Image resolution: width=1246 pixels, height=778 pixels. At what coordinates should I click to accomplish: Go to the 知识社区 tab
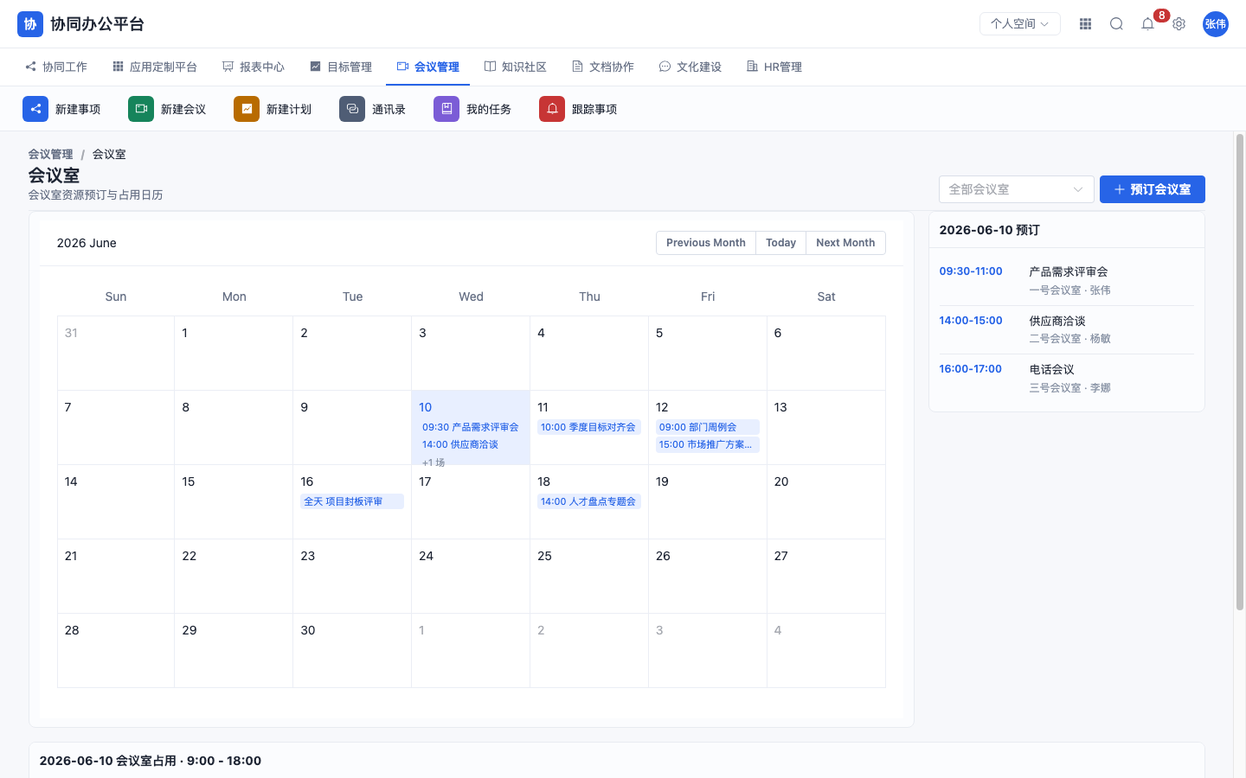[x=516, y=67]
